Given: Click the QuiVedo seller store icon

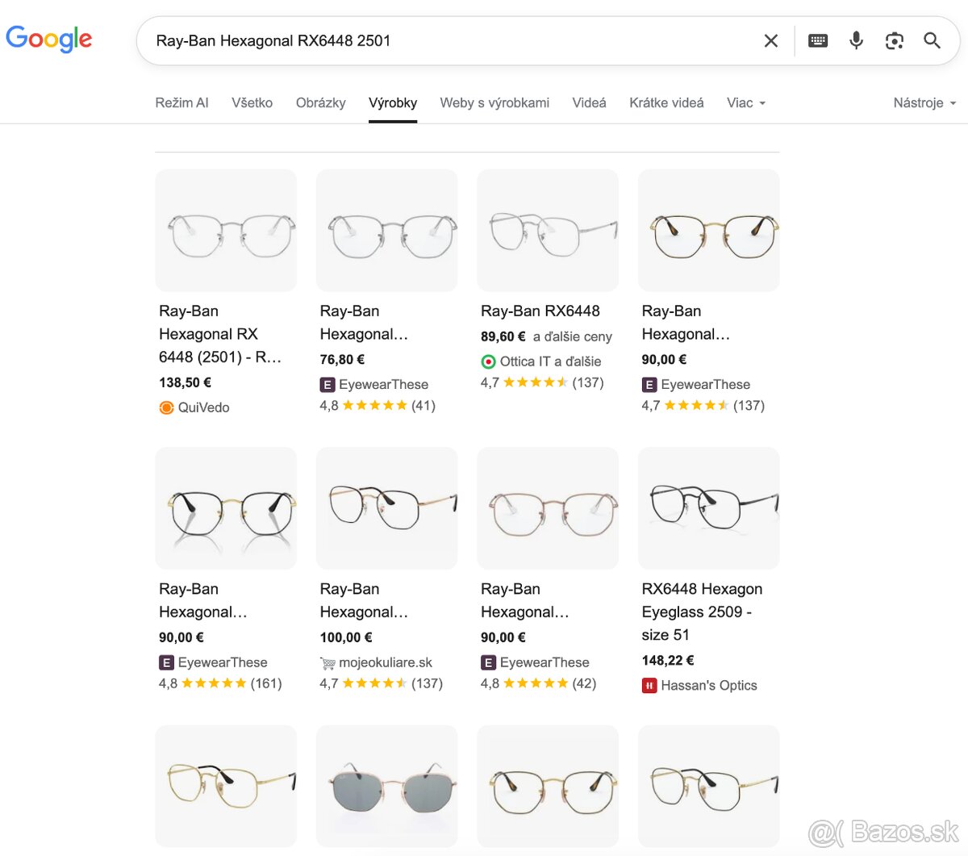Looking at the screenshot, I should pyautogui.click(x=166, y=407).
